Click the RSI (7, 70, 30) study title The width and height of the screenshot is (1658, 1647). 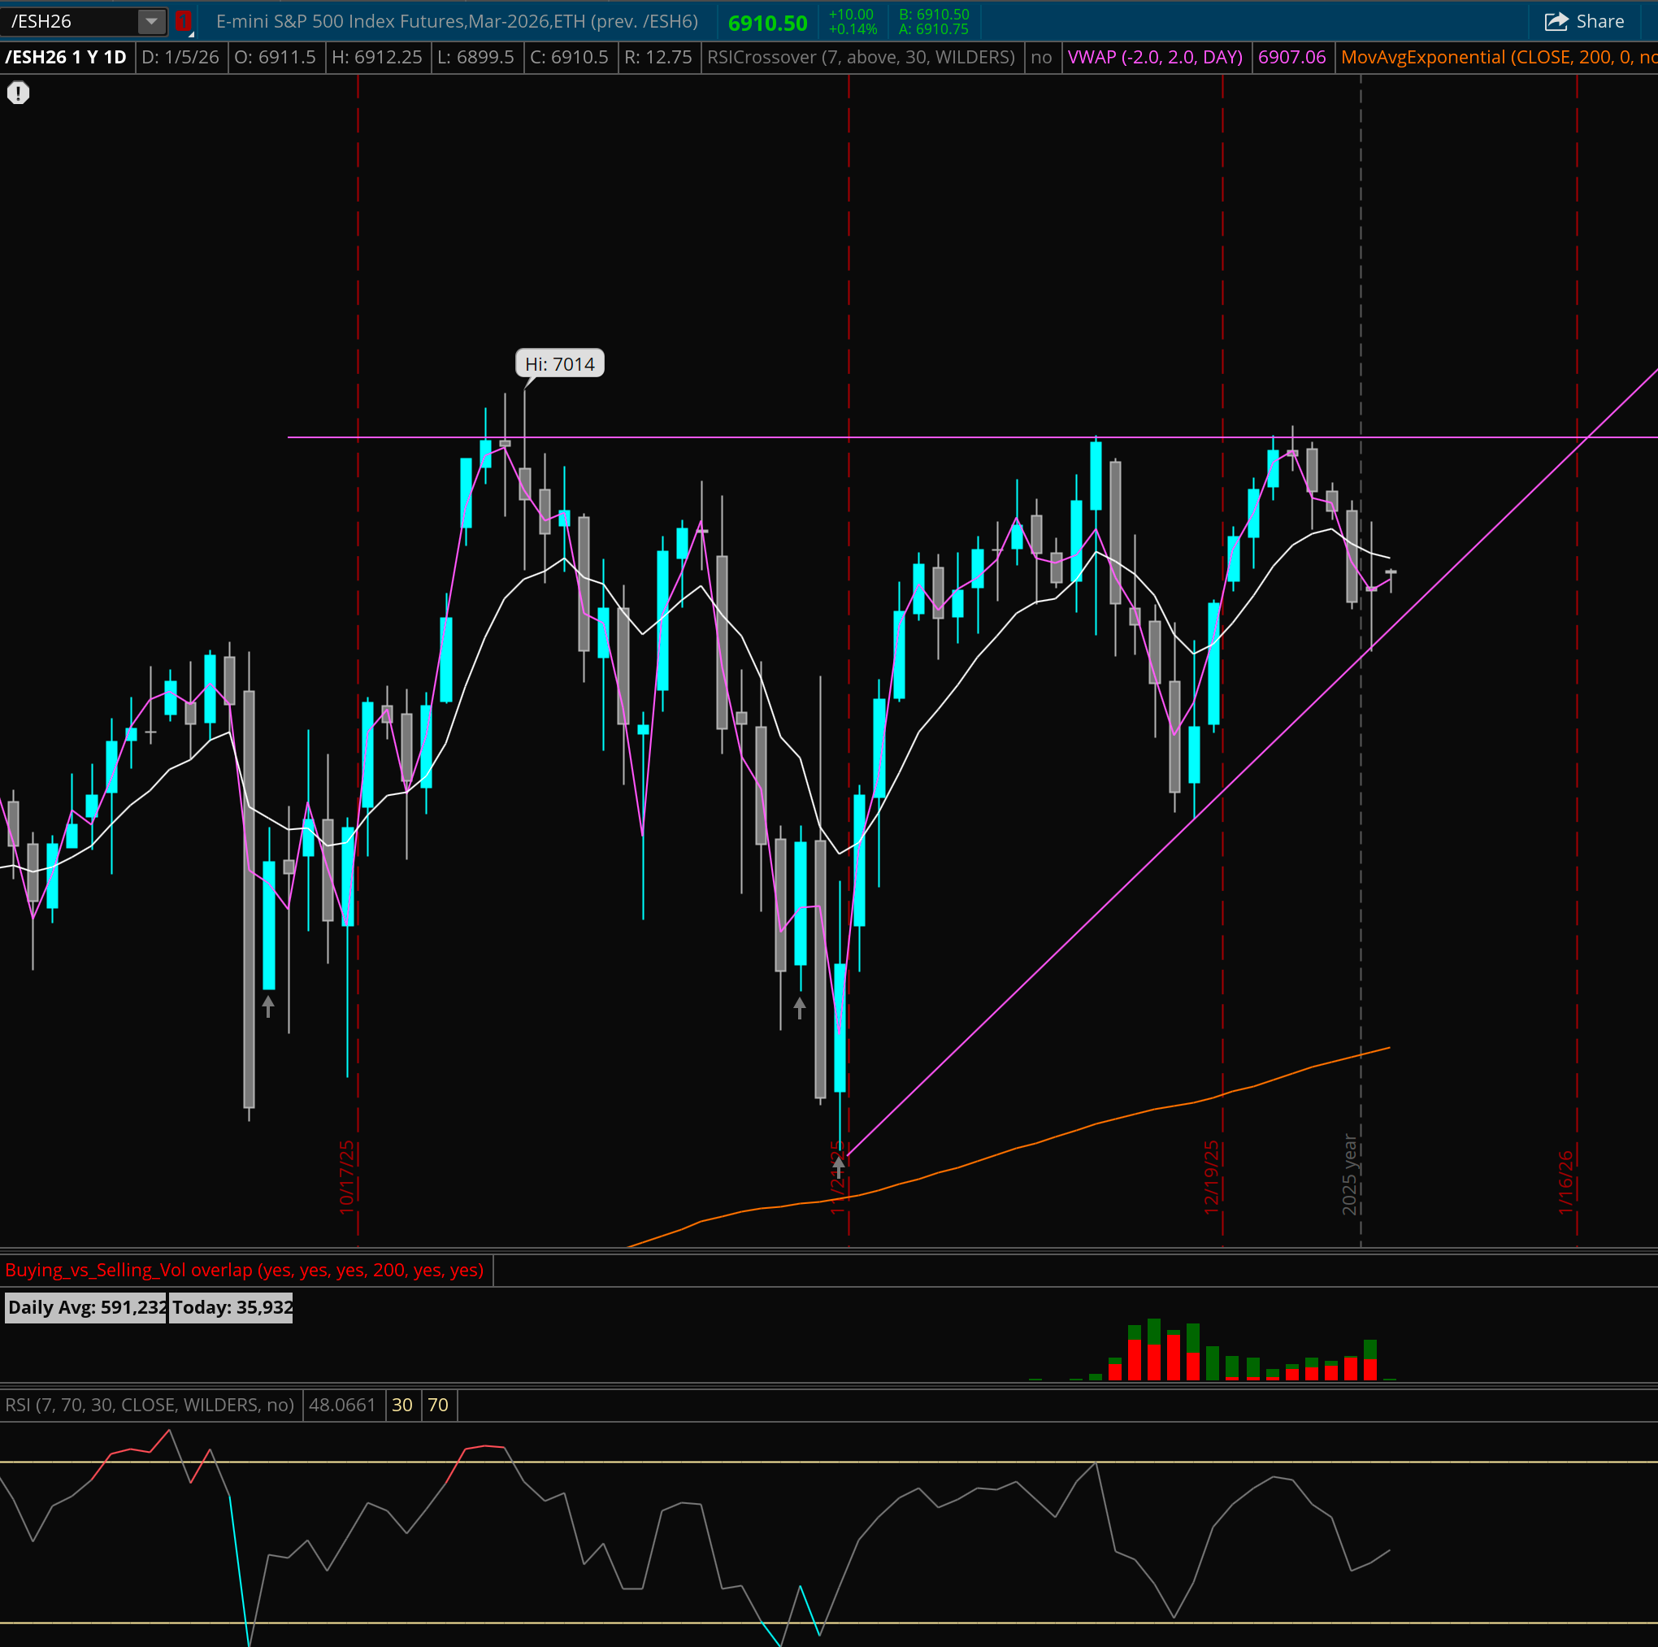point(150,1405)
